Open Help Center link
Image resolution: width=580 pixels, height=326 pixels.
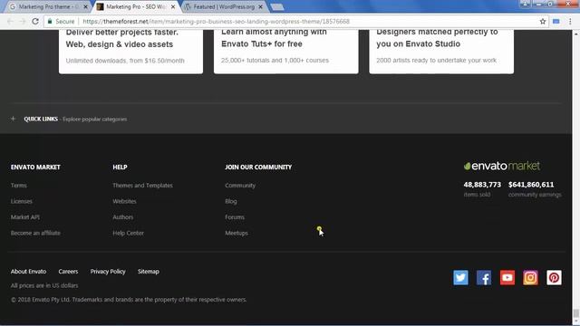129,233
